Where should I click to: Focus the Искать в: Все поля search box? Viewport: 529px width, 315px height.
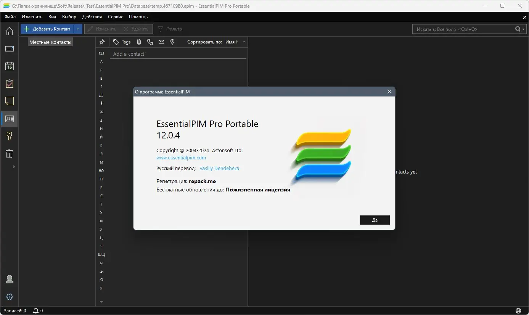coord(463,29)
